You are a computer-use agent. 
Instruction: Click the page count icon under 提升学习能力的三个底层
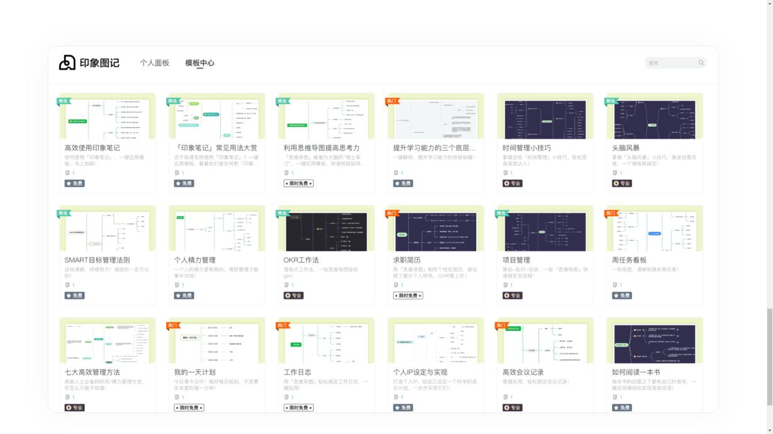pos(396,173)
